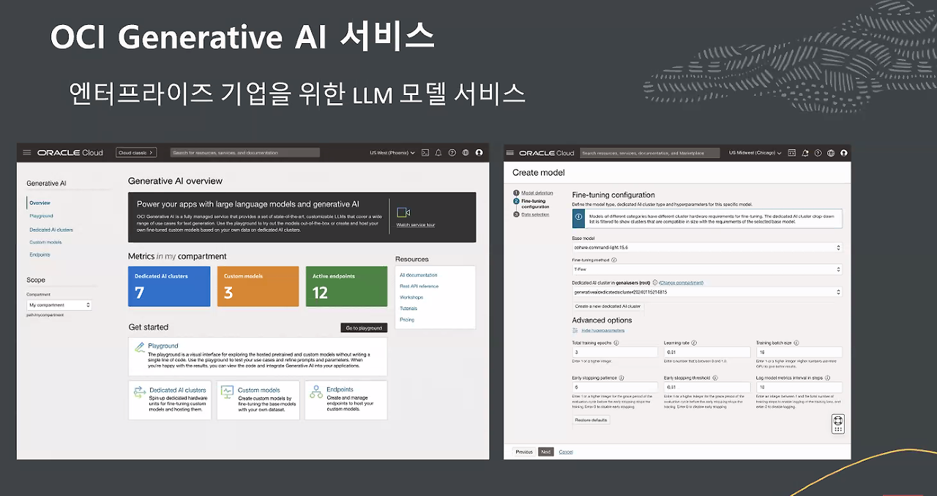This screenshot has height=496, width=937.
Task: Select Custom models in sidebar
Action: click(x=45, y=242)
